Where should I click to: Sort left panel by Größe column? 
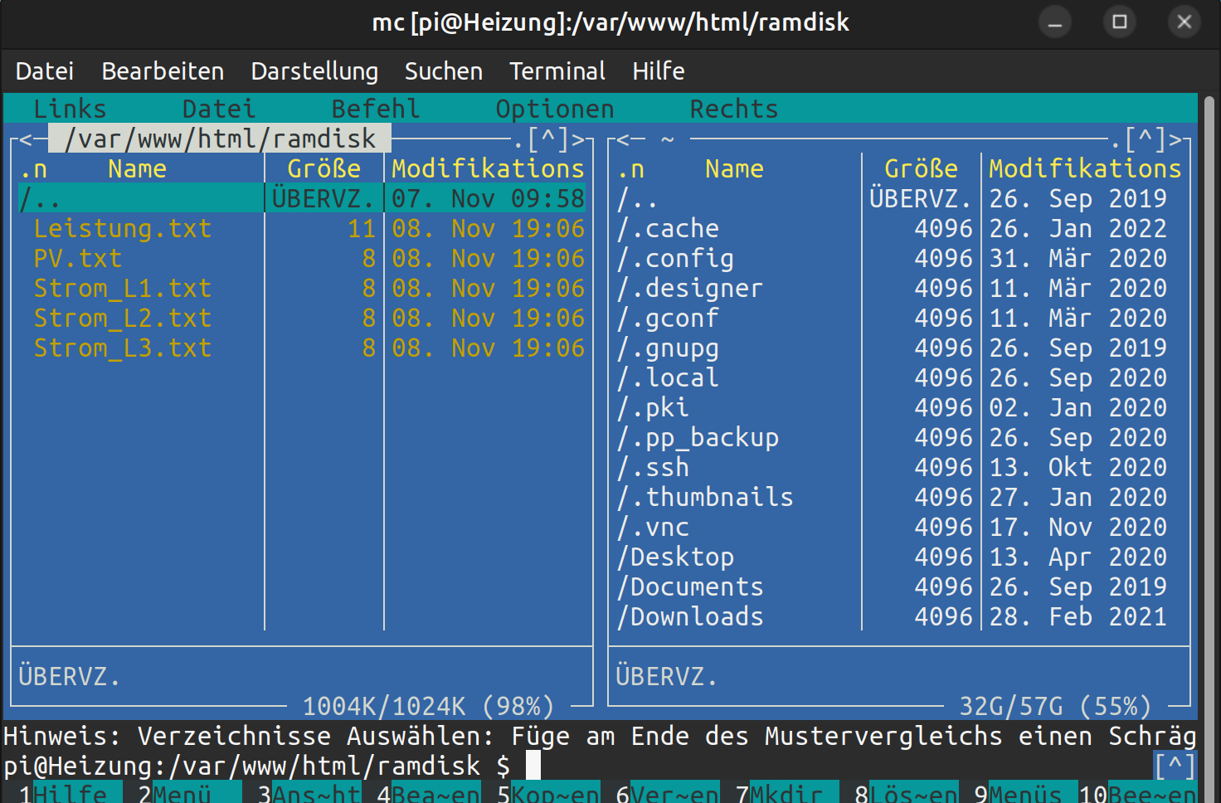[323, 168]
